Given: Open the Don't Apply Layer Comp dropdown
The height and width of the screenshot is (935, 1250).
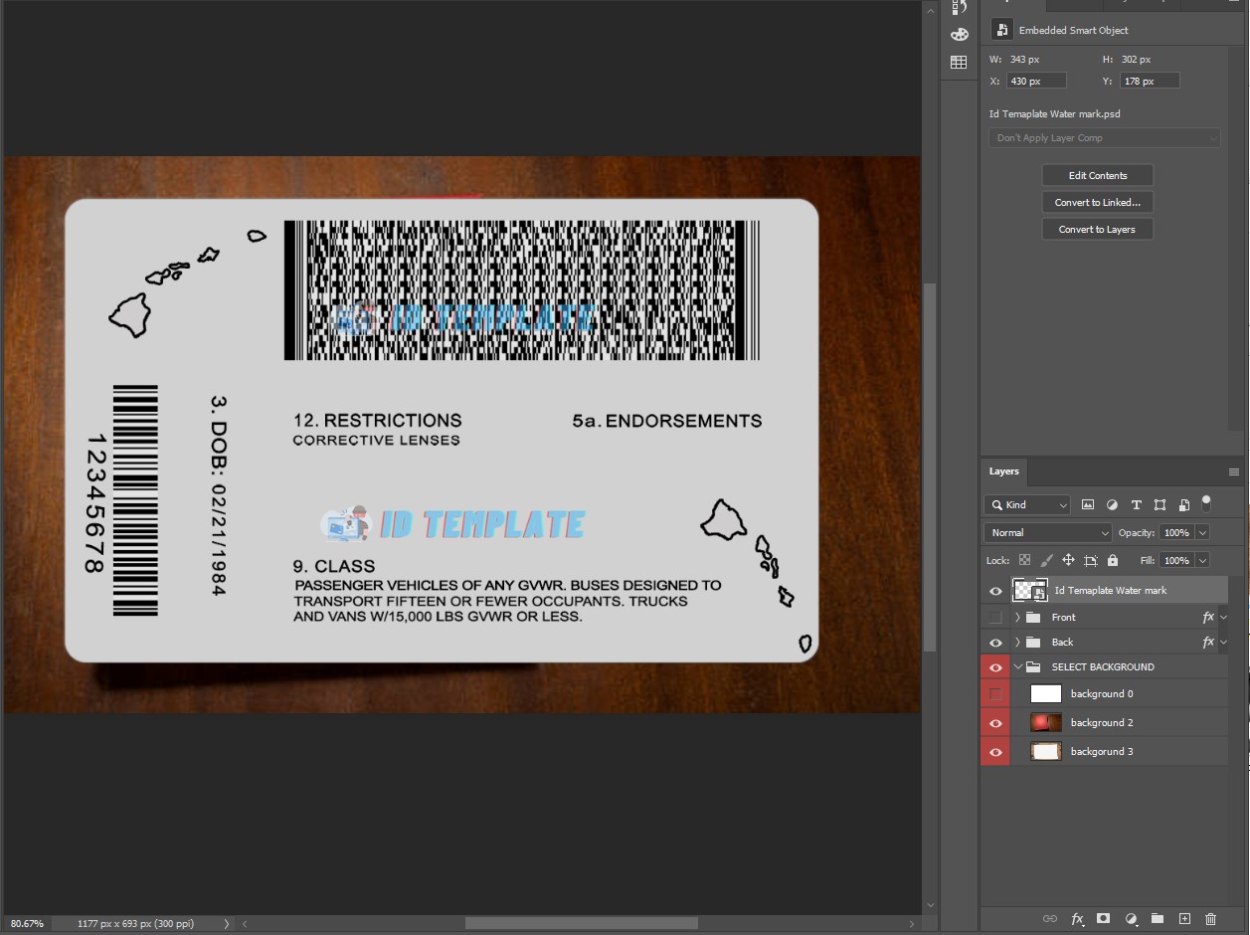Looking at the screenshot, I should 1104,138.
